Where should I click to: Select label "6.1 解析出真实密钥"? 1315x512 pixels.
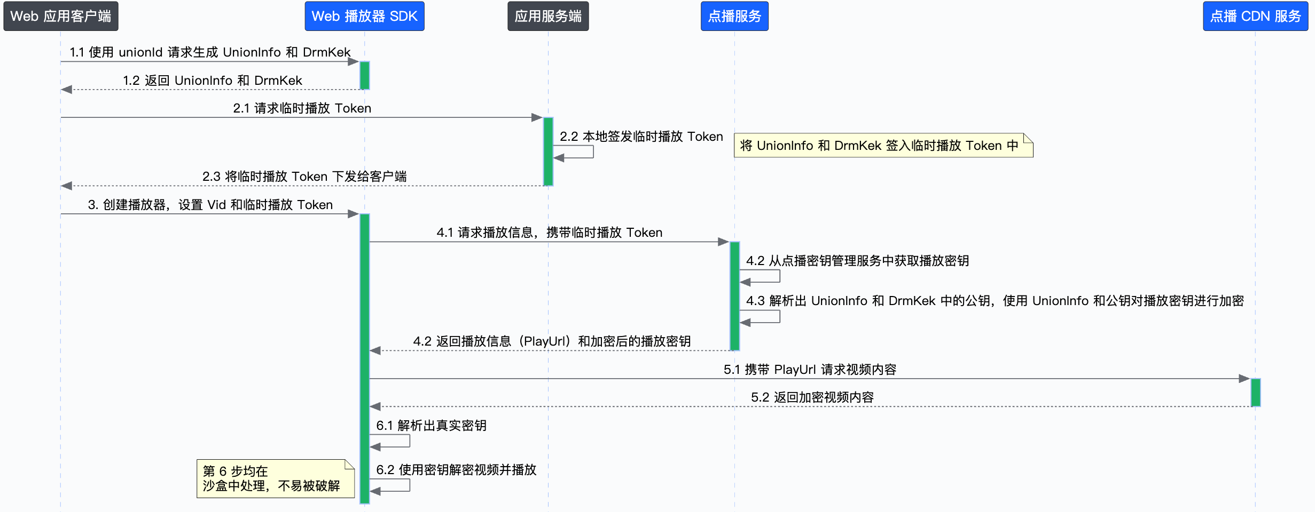[x=431, y=426]
